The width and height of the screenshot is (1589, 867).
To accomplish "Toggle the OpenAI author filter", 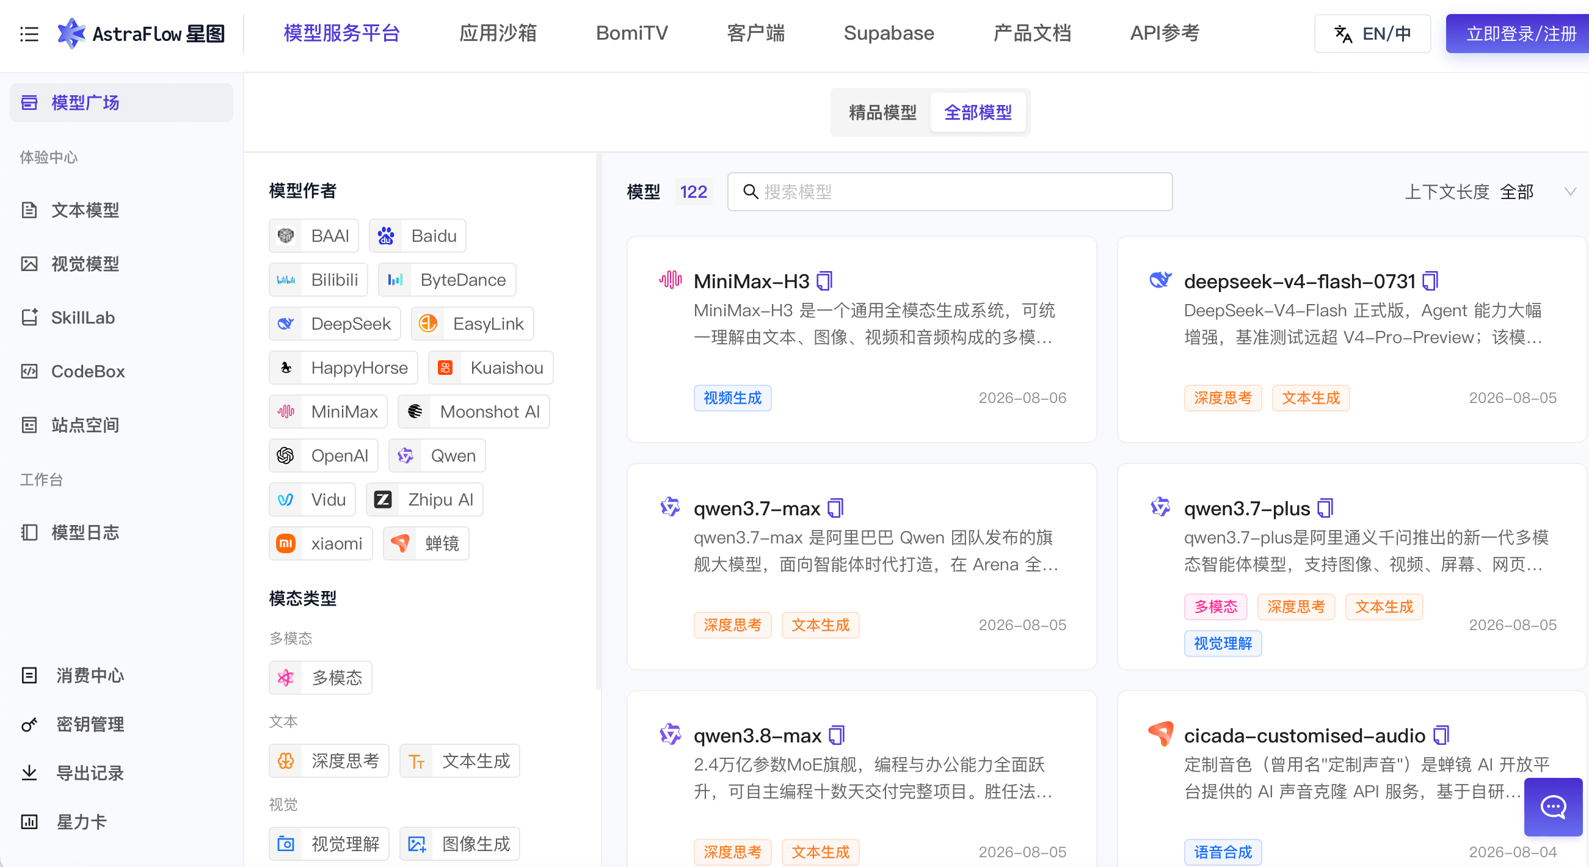I will 323,455.
